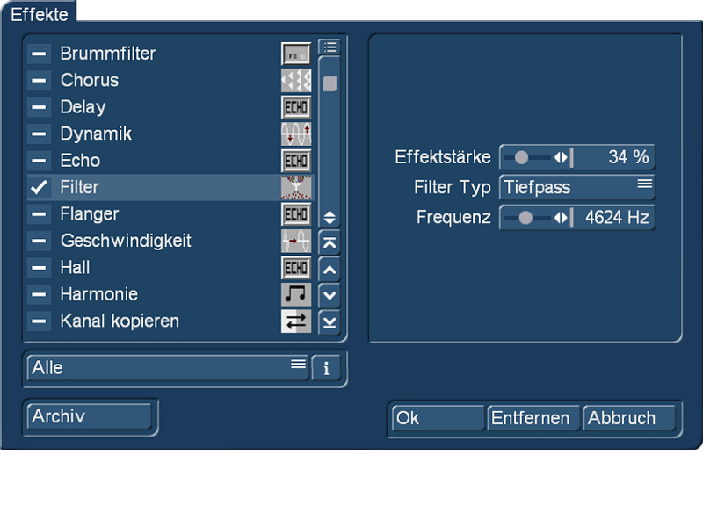Open the Alle category dropdown
The image size is (703, 527).
click(168, 368)
